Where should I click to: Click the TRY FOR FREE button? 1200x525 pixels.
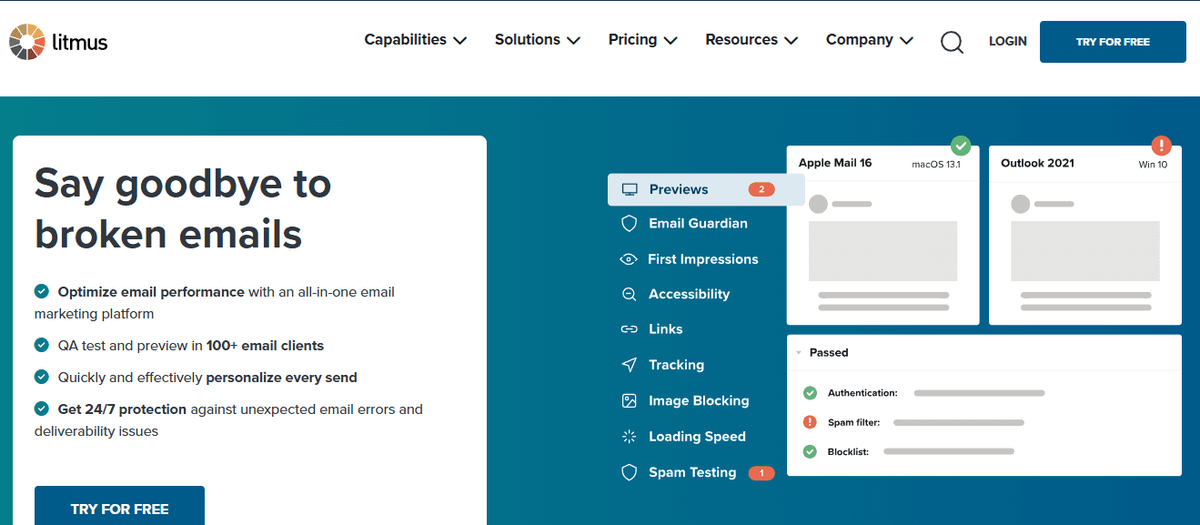[x=1112, y=42]
